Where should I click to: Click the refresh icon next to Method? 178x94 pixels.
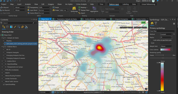click(174, 34)
